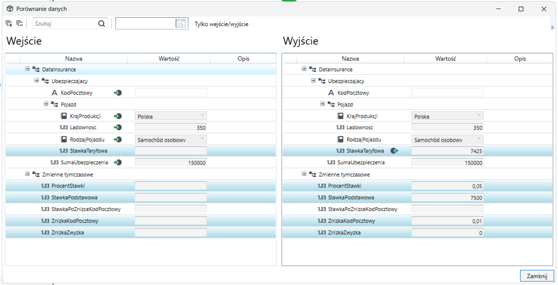Open the calendar date picker icon
Image resolution: width=558 pixels, height=285 pixels.
[180, 23]
